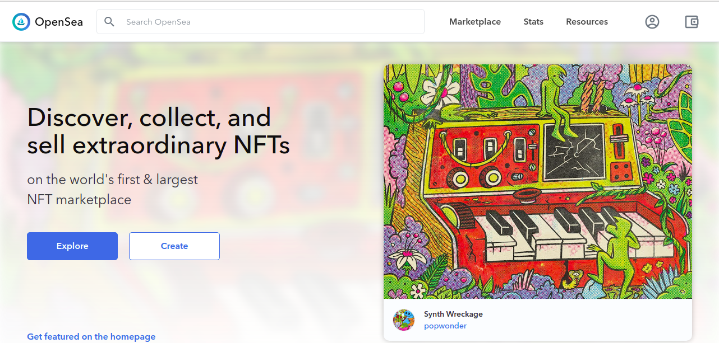Click the featured NFT card footer
Image resolution: width=719 pixels, height=343 pixels.
point(538,319)
